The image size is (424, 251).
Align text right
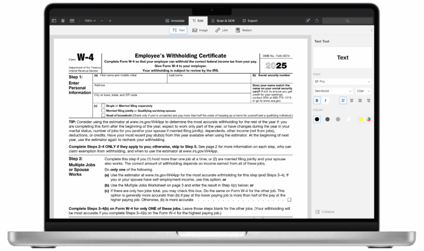tap(368, 101)
